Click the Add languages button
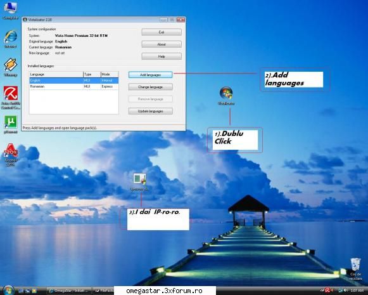368x295 pixels. click(151, 75)
